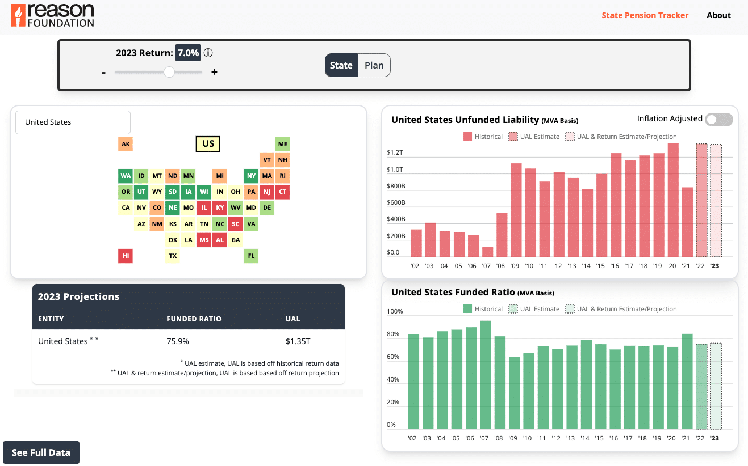Select the WA state tile
This screenshot has height=466, width=748.
pyautogui.click(x=126, y=176)
